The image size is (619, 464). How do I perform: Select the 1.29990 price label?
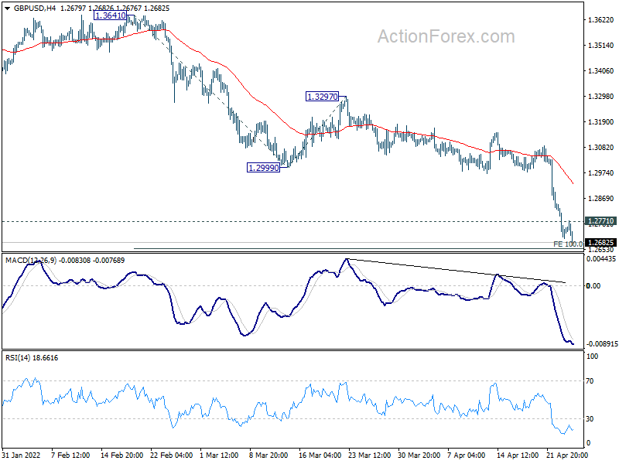tap(263, 168)
